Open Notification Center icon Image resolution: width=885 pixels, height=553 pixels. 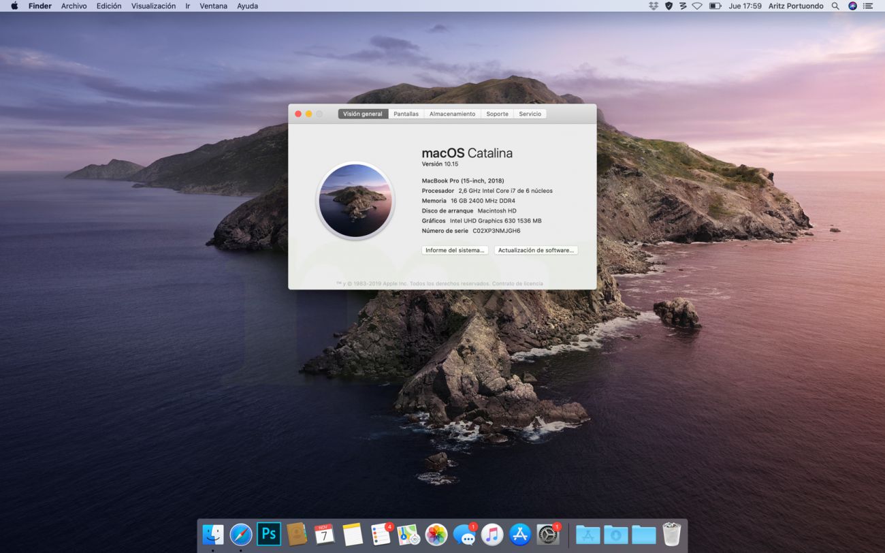[x=868, y=6]
